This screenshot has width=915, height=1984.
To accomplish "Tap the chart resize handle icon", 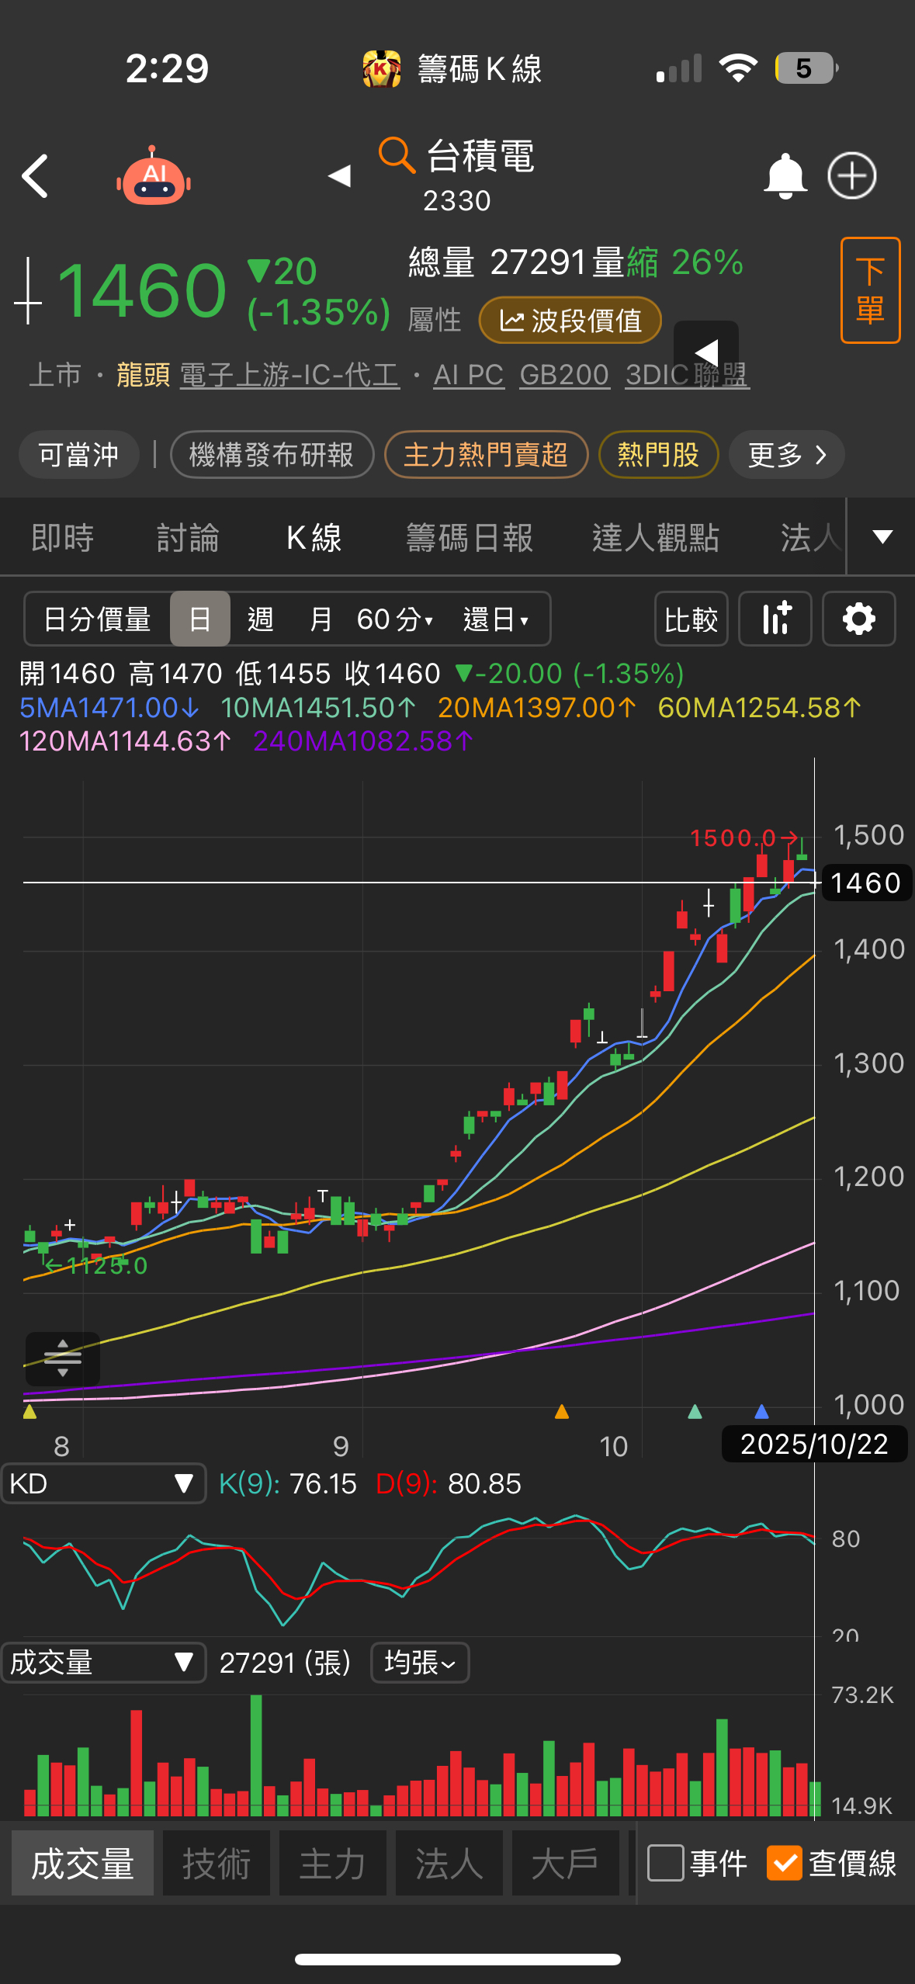I will (x=63, y=1358).
